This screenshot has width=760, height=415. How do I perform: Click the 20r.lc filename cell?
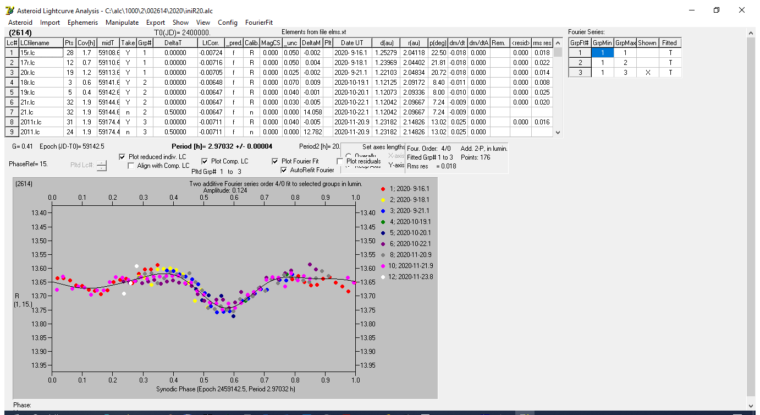coord(40,73)
